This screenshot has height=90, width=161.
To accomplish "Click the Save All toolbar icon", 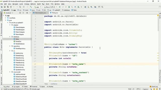I will point(5,7).
